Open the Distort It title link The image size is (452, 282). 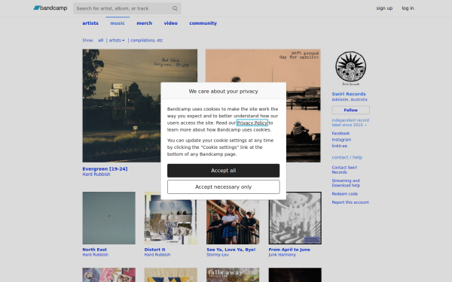coord(154,250)
